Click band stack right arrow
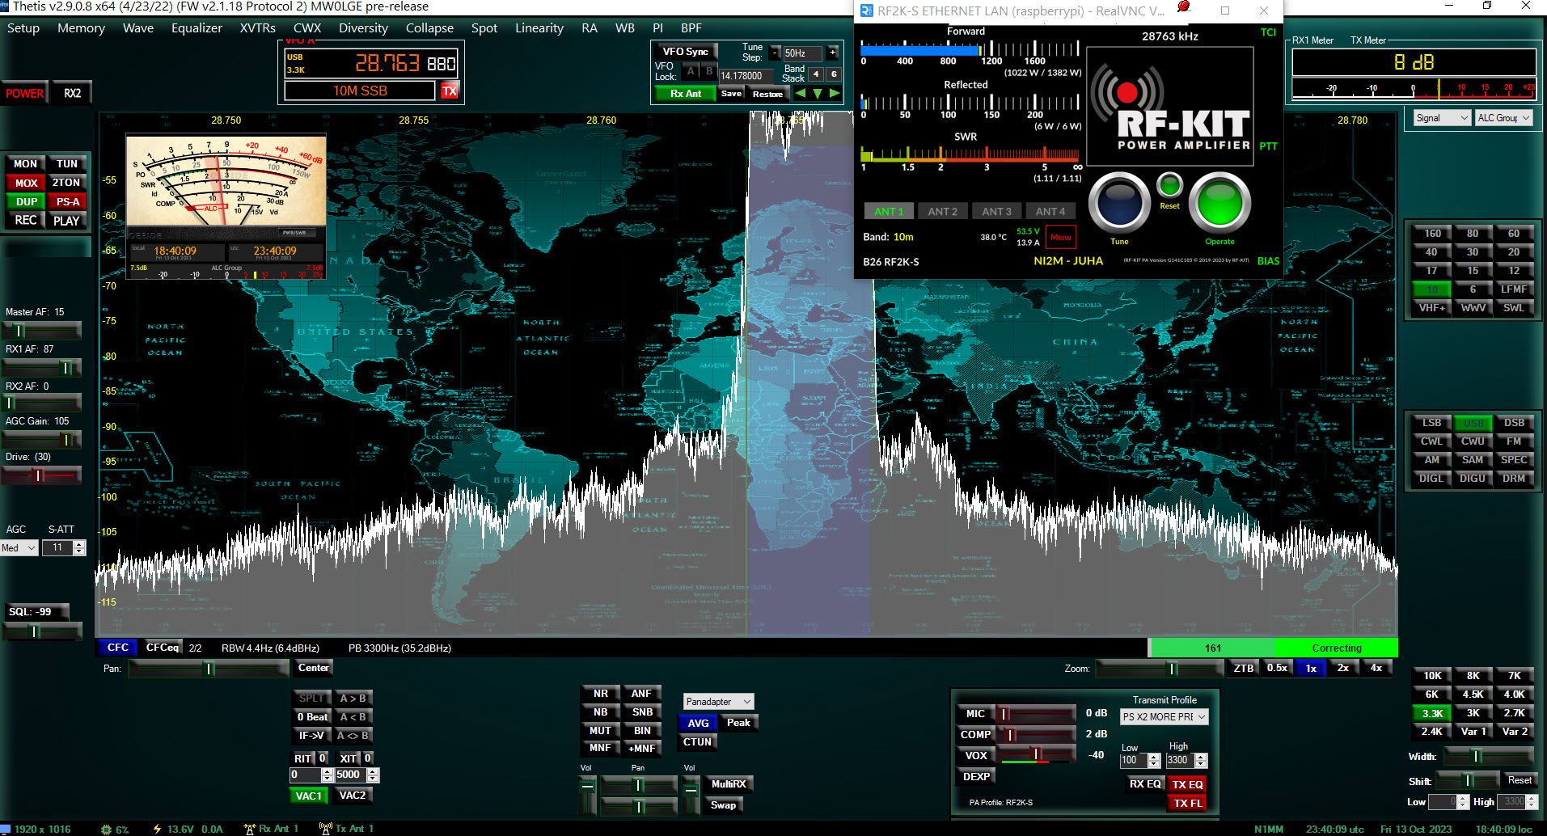 pyautogui.click(x=835, y=94)
